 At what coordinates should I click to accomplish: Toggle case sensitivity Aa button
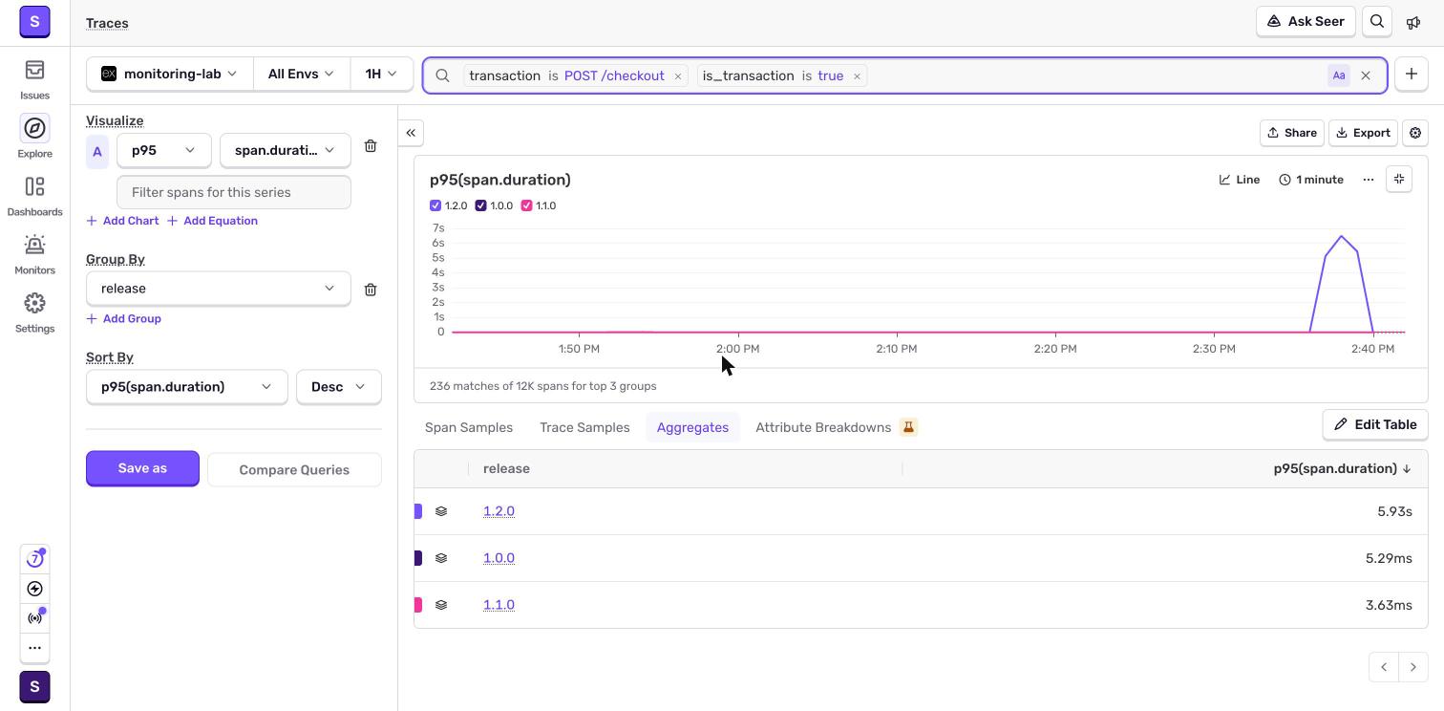click(1339, 75)
